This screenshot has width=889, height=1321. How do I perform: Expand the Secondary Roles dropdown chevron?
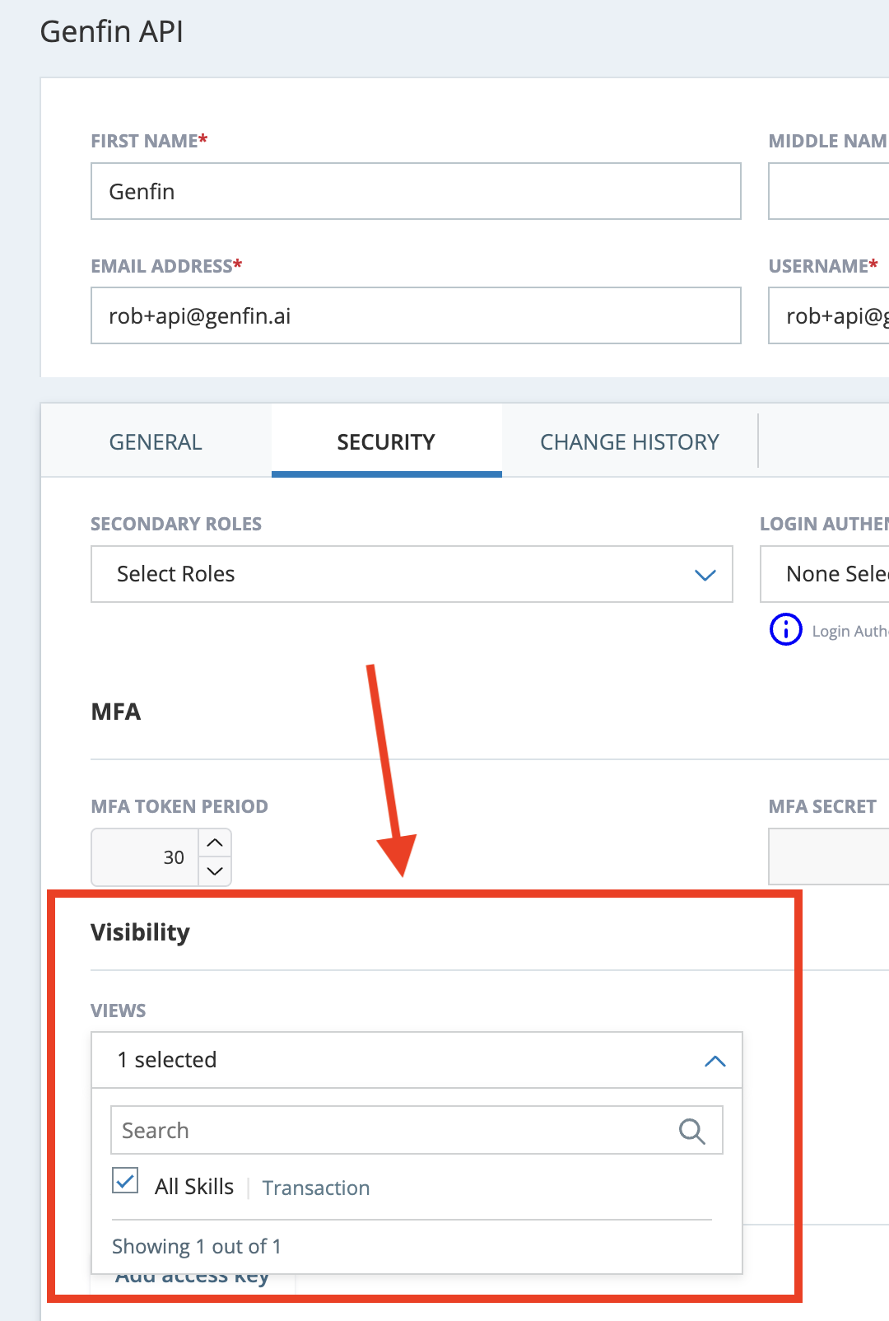coord(705,575)
